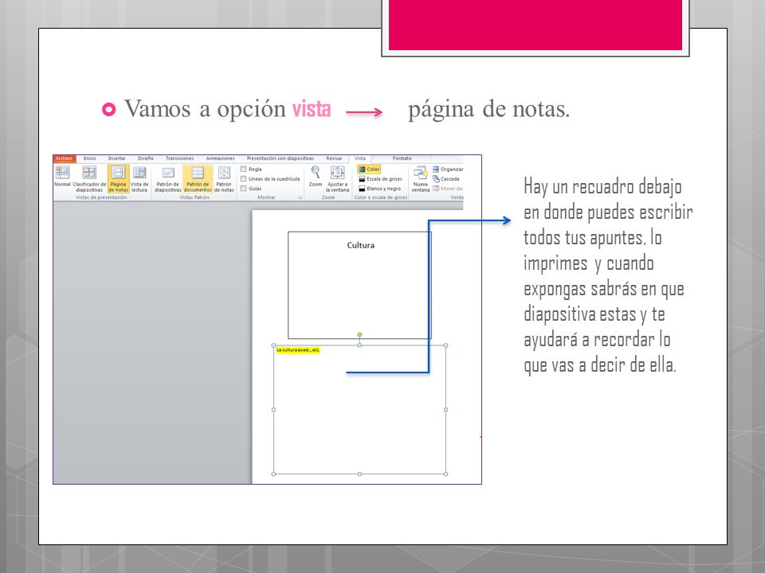Open Clasificador de diapositivas view
This screenshot has height=573, width=765.
pos(89,179)
